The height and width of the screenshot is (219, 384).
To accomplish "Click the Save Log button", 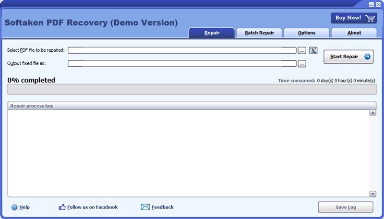I will point(346,207).
